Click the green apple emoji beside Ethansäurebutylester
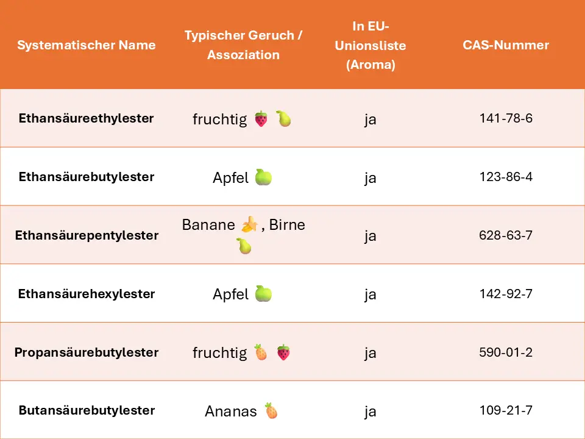The image size is (585, 439). [x=263, y=177]
